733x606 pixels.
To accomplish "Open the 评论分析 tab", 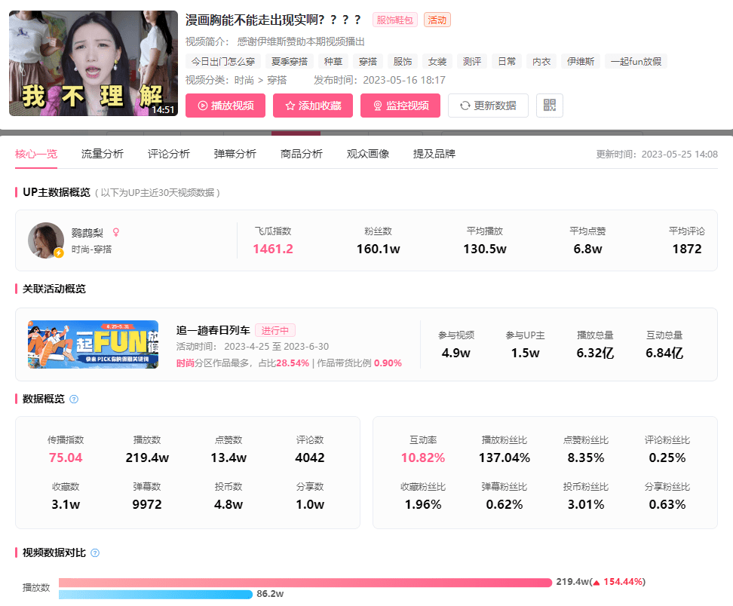I will coord(169,154).
